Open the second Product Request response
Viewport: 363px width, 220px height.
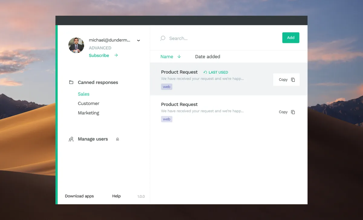179,104
